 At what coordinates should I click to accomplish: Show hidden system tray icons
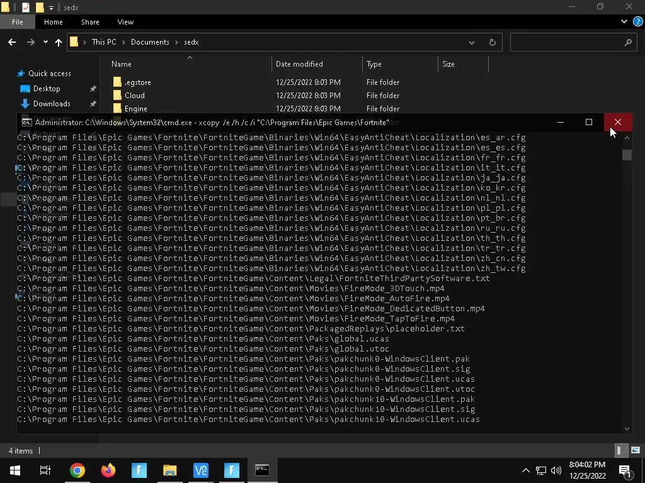click(525, 470)
